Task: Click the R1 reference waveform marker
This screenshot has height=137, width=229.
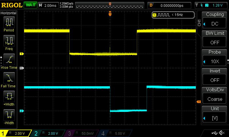Action: point(22,68)
